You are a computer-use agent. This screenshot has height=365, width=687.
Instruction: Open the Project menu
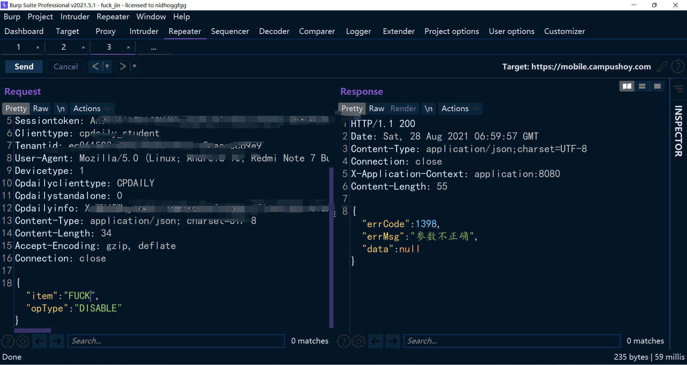[40, 17]
